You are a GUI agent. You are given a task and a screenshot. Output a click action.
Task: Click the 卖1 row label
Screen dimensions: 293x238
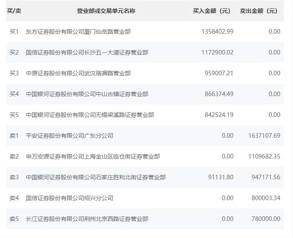tap(14, 136)
